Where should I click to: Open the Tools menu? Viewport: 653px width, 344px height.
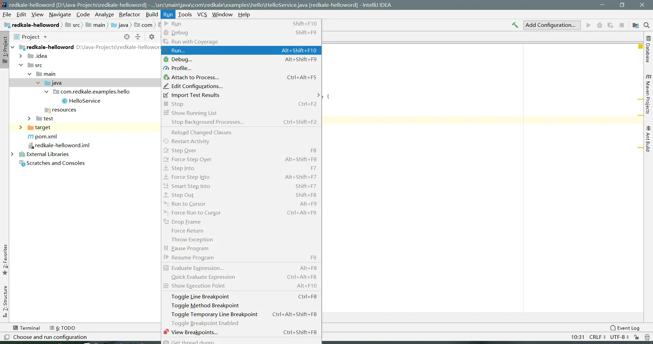click(185, 14)
